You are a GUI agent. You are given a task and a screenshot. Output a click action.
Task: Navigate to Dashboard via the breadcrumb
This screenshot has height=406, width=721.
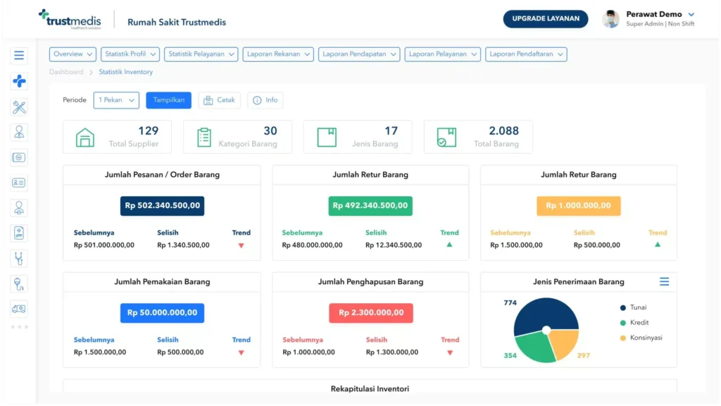65,71
